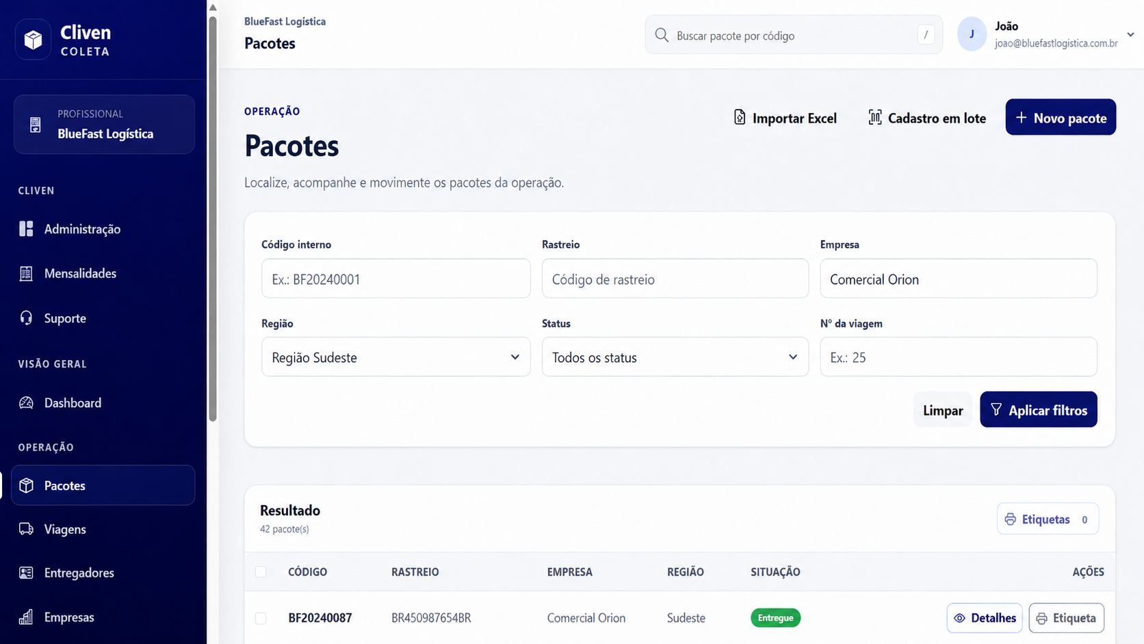Click the Entregue status badge
The image size is (1144, 644).
pyautogui.click(x=775, y=618)
